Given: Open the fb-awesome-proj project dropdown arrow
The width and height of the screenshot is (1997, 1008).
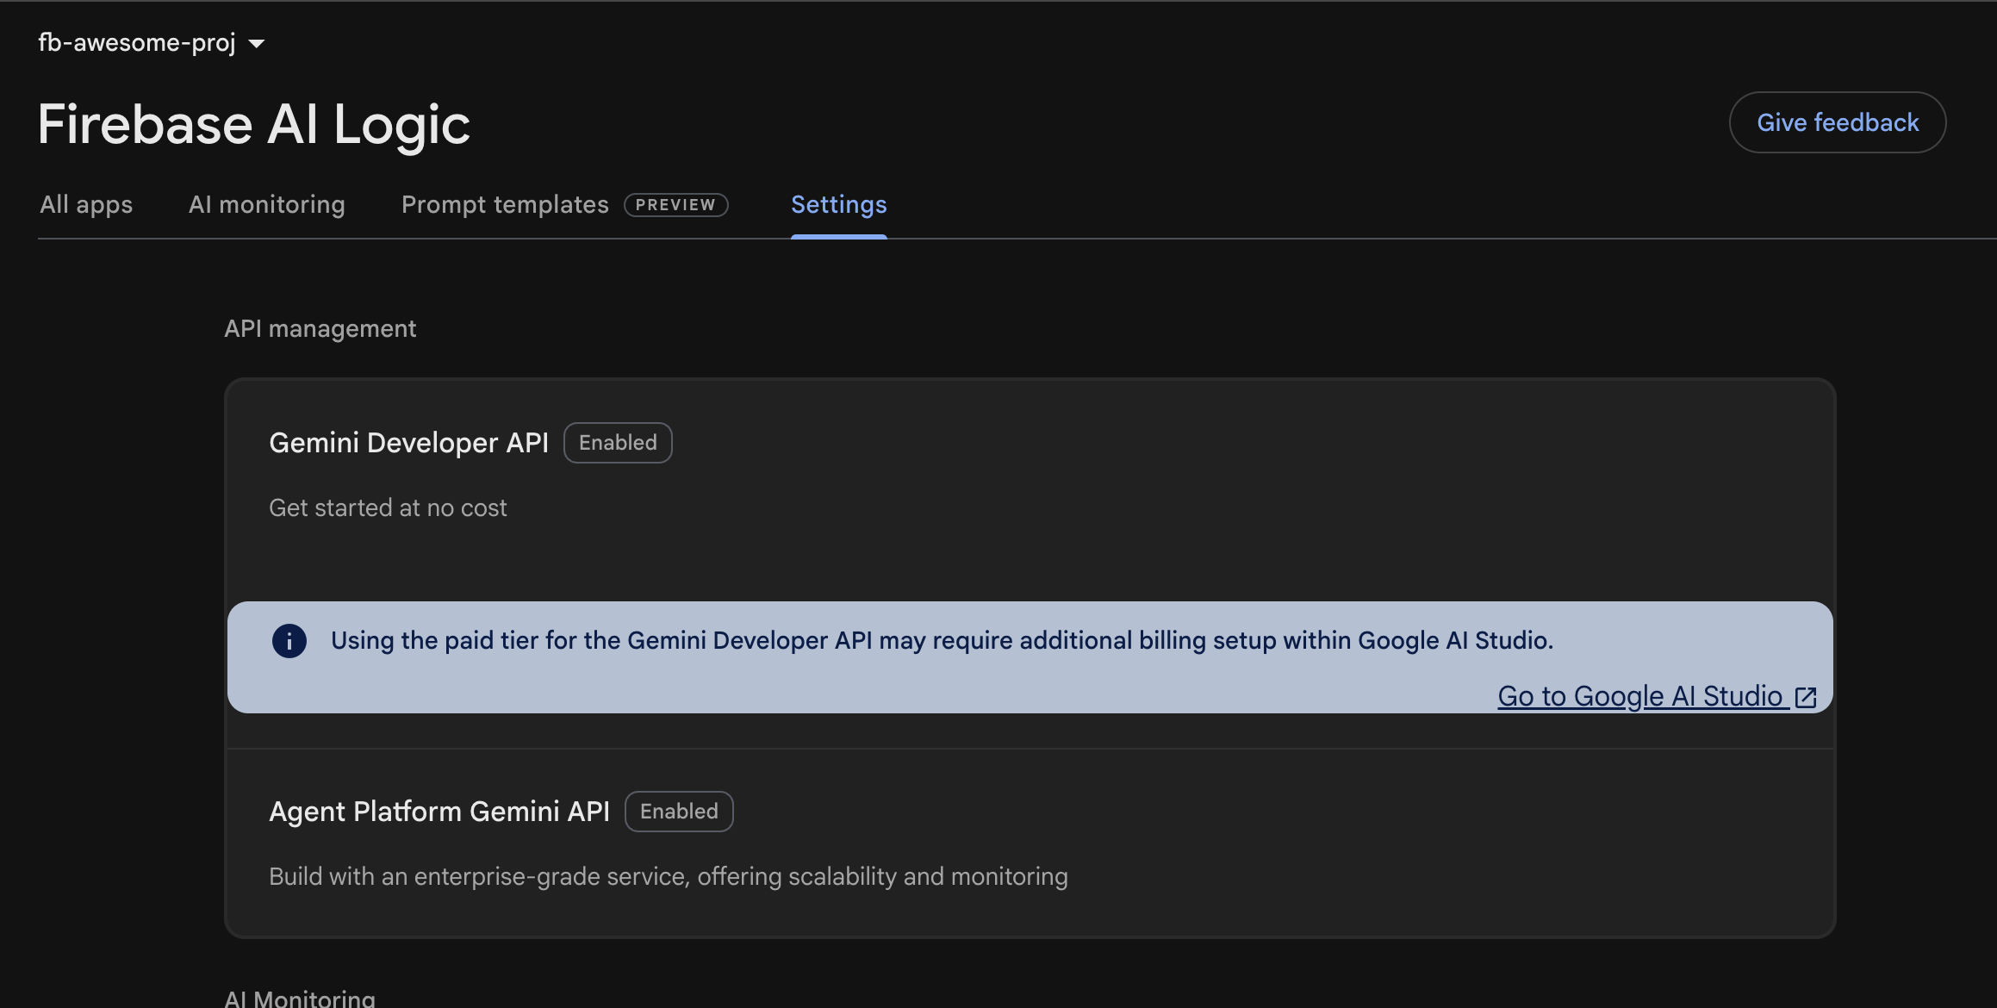Looking at the screenshot, I should (x=257, y=44).
